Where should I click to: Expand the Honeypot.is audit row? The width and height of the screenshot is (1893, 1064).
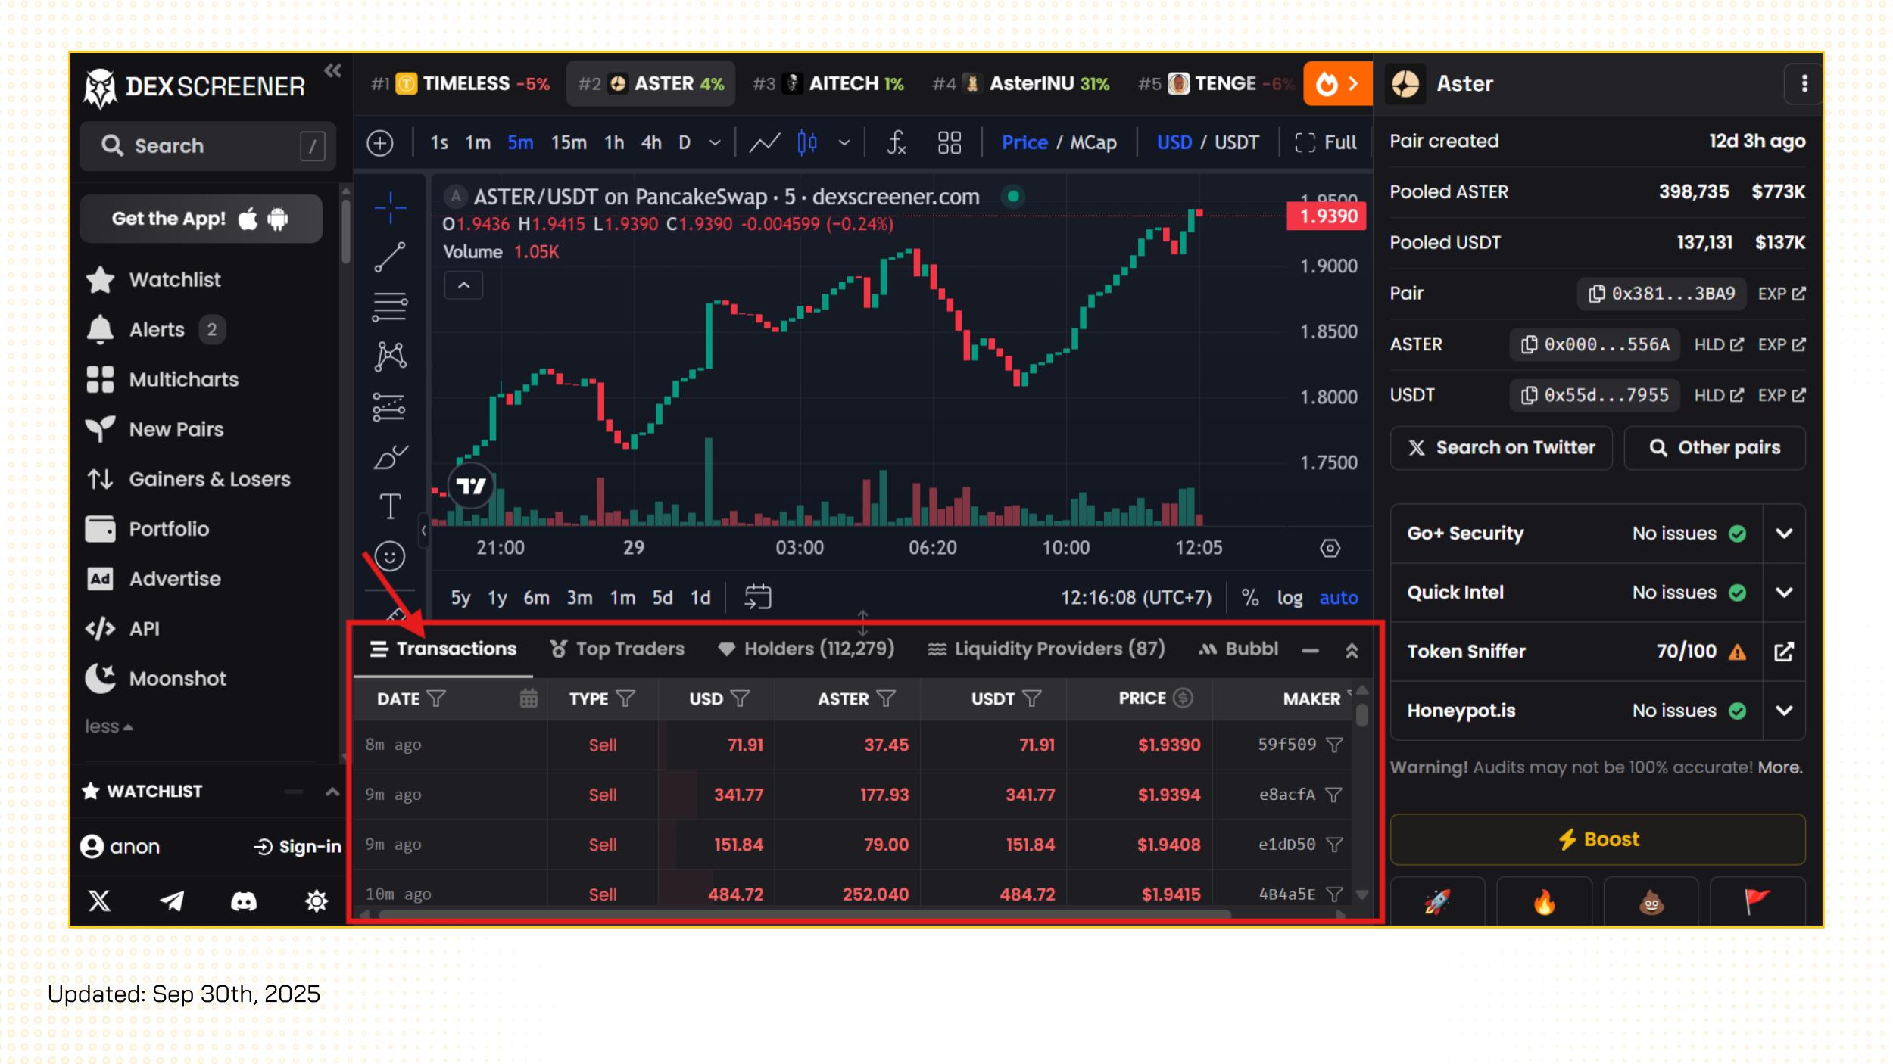(1784, 711)
